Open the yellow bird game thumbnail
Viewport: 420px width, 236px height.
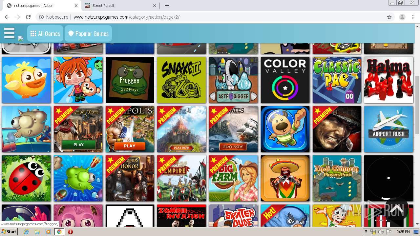[26, 80]
